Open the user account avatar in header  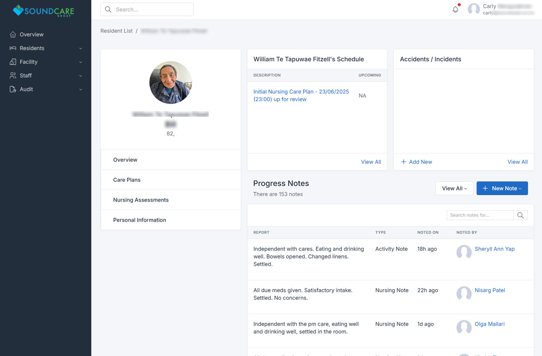473,9
